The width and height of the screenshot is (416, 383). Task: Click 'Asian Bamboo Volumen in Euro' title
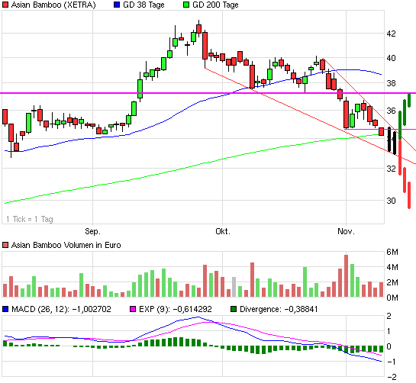(x=66, y=245)
